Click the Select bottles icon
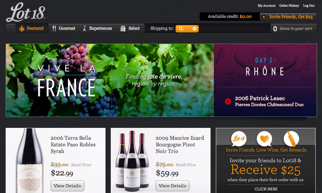Image resolution: width=322 pixels, height=193 pixels. [123, 29]
